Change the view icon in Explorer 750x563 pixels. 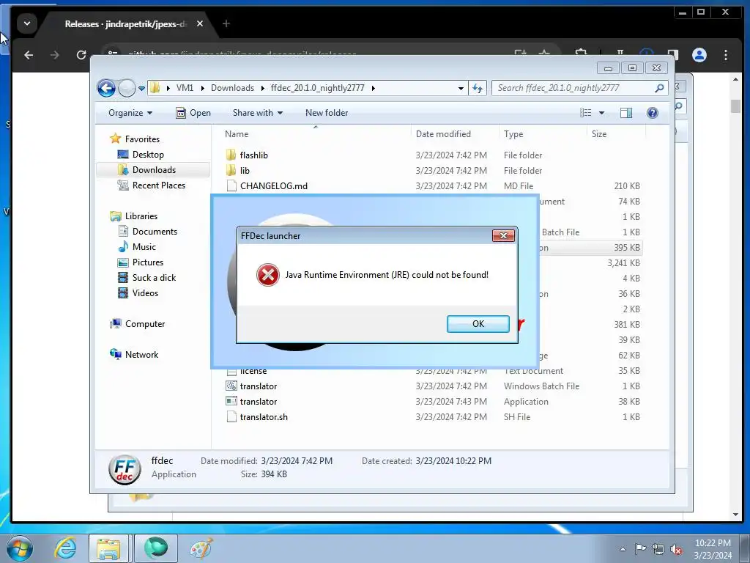click(586, 113)
